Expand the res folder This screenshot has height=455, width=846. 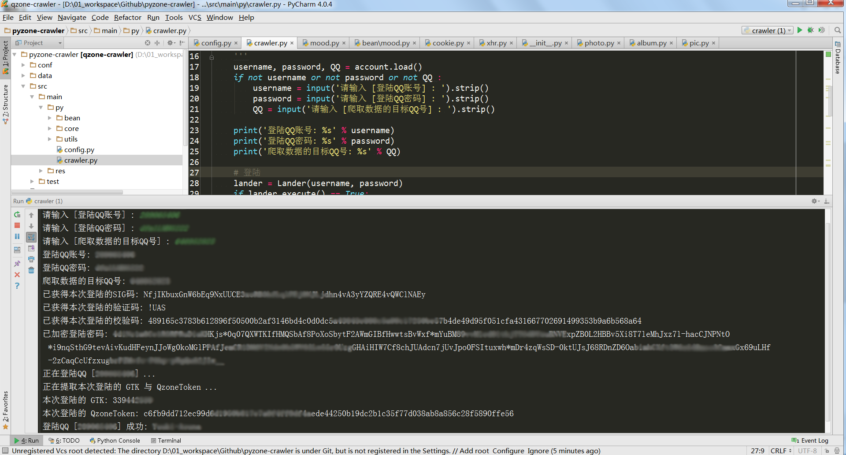pyautogui.click(x=41, y=171)
